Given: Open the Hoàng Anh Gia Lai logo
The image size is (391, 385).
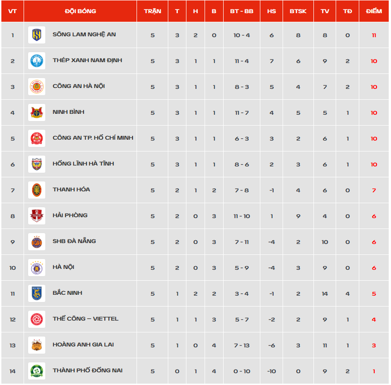Looking at the screenshot, I should tap(37, 345).
